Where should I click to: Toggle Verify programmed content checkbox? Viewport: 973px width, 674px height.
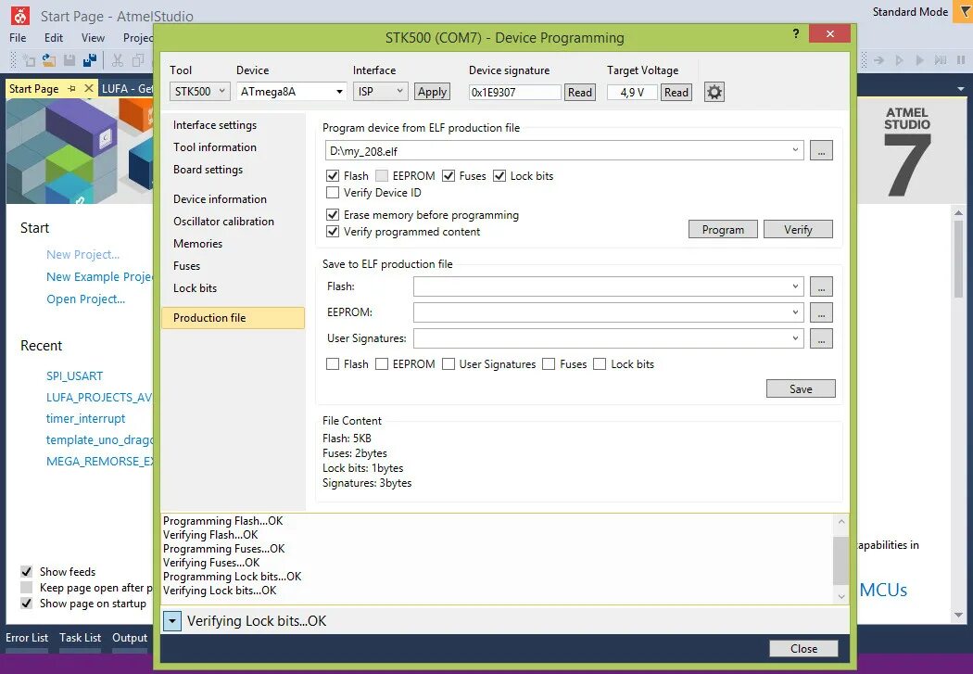(x=333, y=232)
